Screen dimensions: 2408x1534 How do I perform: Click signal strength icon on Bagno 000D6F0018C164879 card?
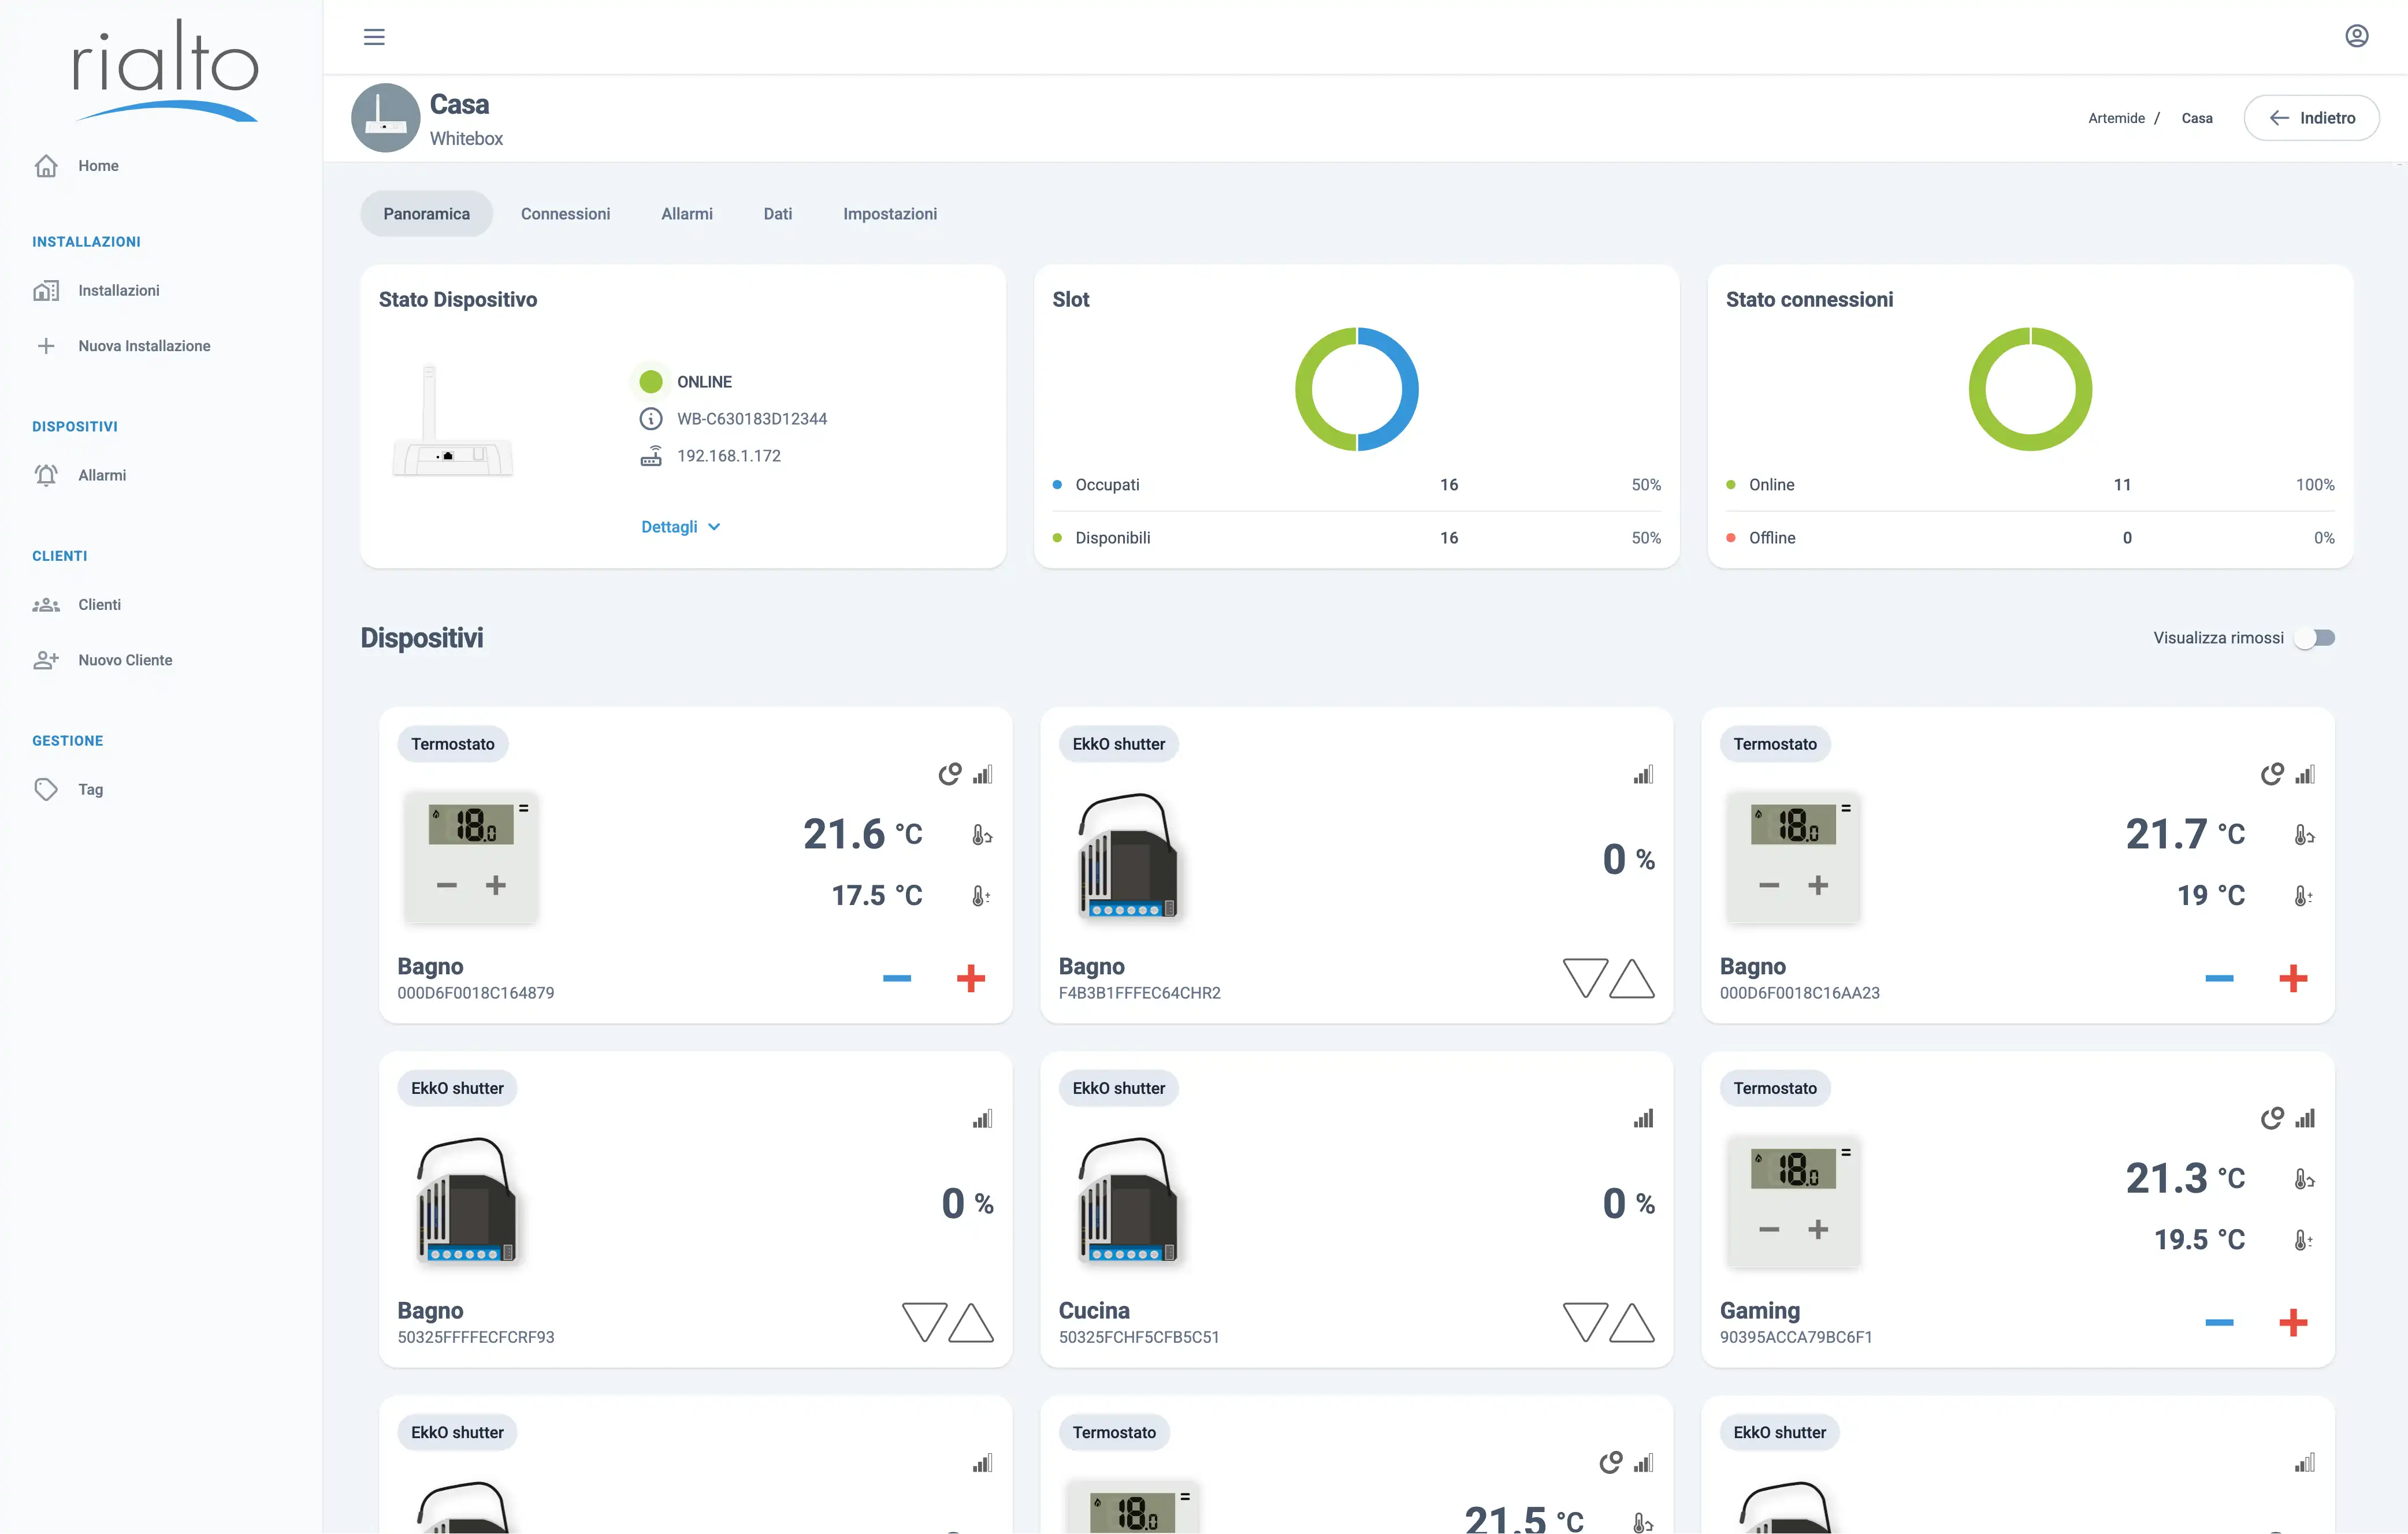pos(982,774)
